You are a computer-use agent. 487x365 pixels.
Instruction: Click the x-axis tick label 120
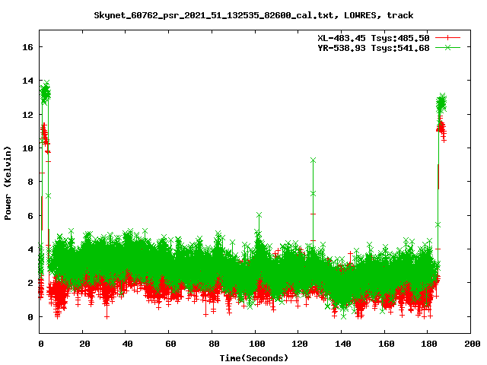pos(300,344)
